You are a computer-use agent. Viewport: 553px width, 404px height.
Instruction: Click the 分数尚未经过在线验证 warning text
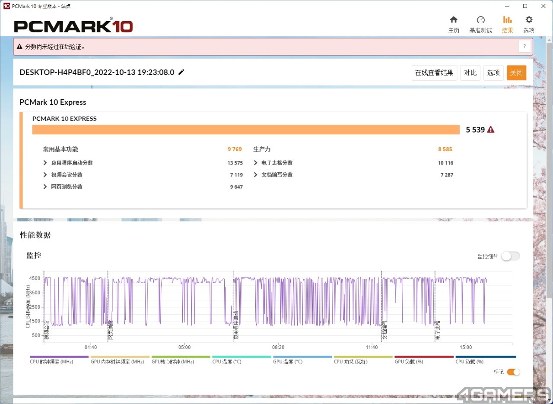click(55, 47)
